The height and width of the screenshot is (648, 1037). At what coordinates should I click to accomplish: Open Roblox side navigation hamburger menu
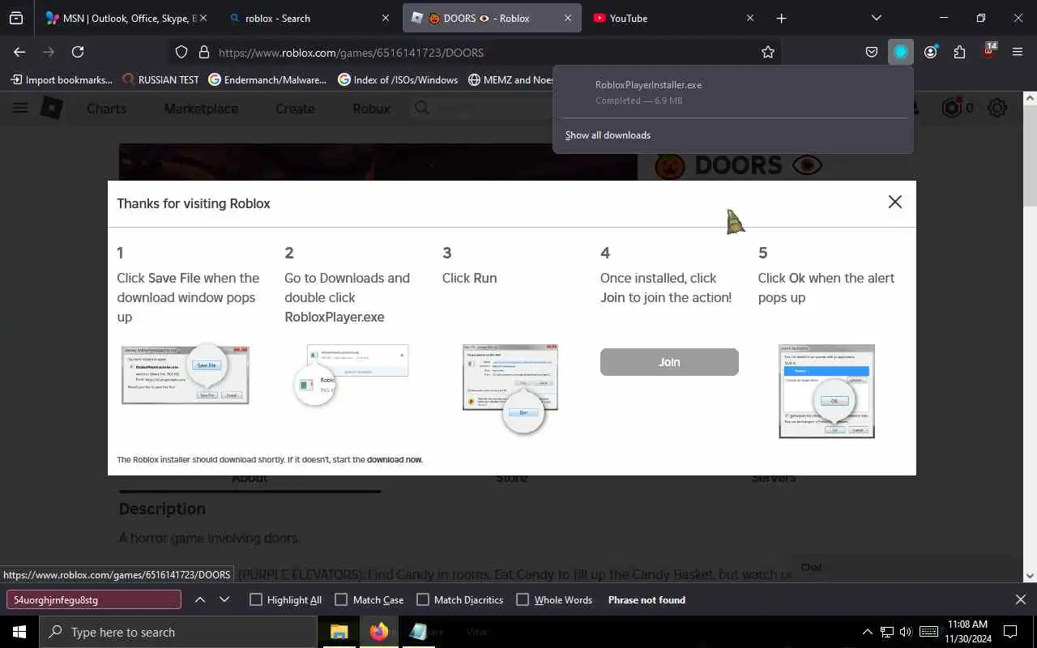[20, 108]
